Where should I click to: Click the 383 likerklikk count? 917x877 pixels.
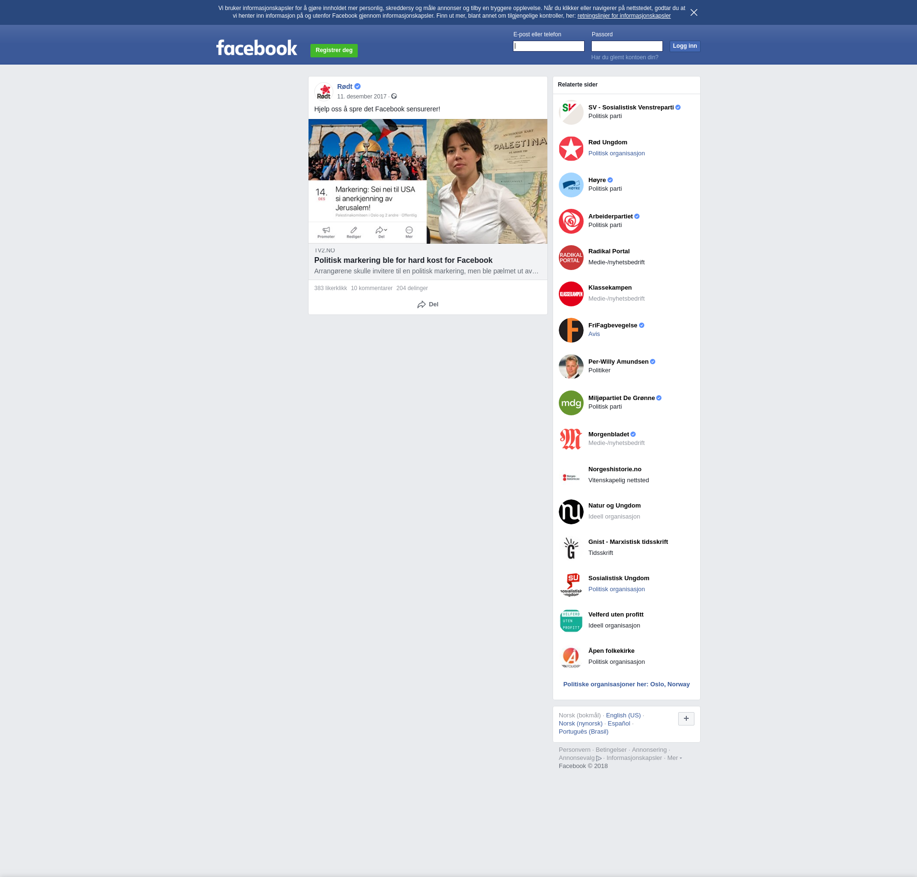[331, 288]
